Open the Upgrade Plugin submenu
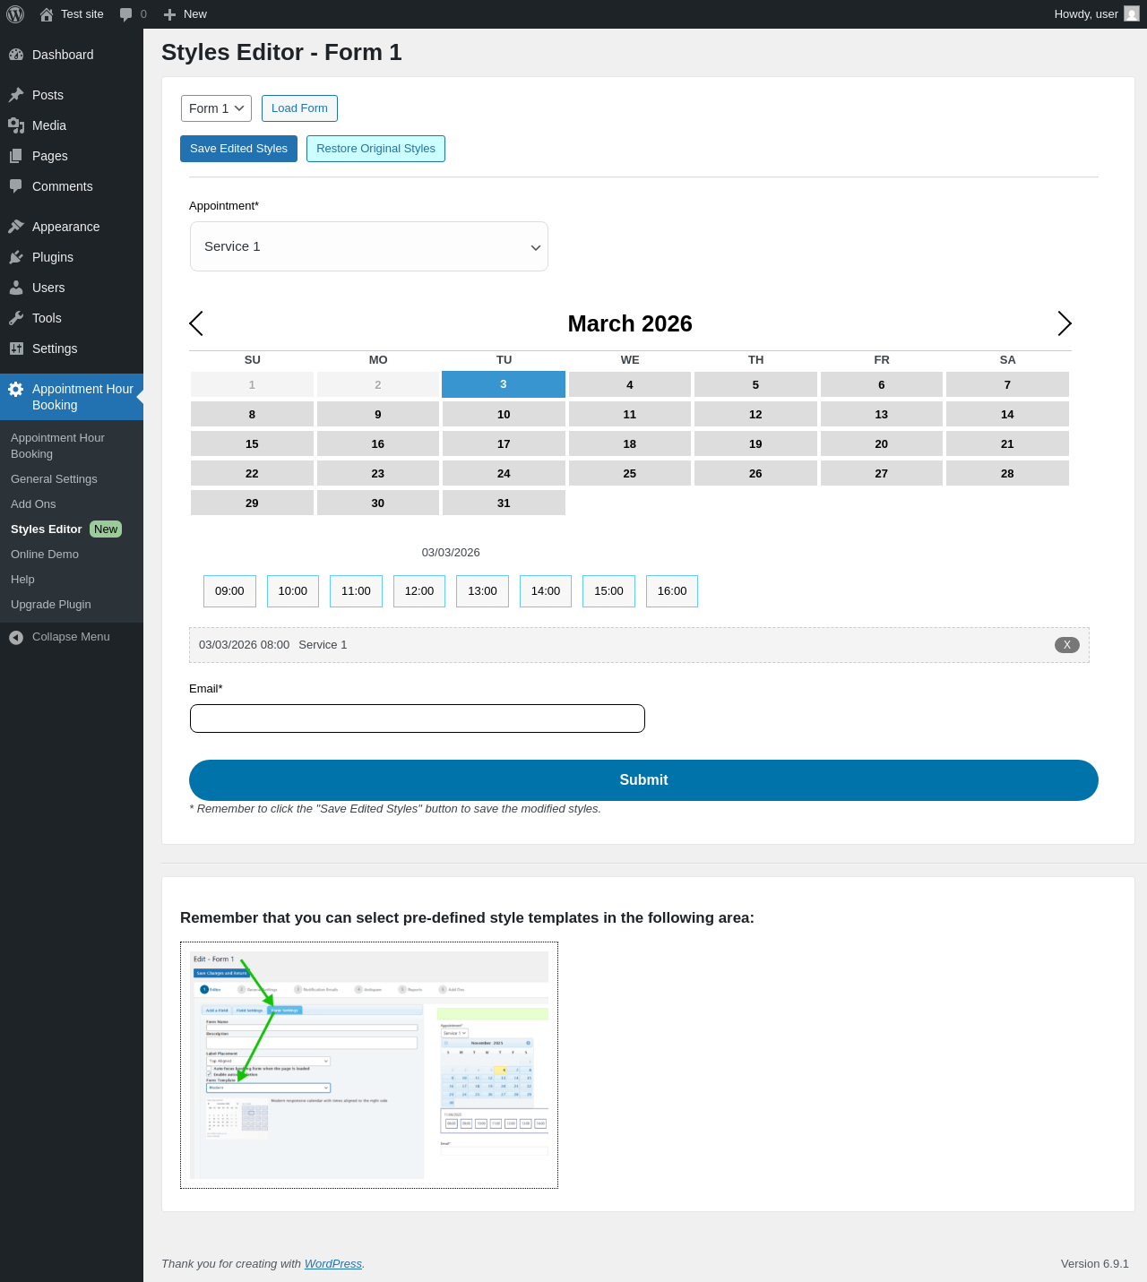The width and height of the screenshot is (1147, 1282). (x=51, y=605)
